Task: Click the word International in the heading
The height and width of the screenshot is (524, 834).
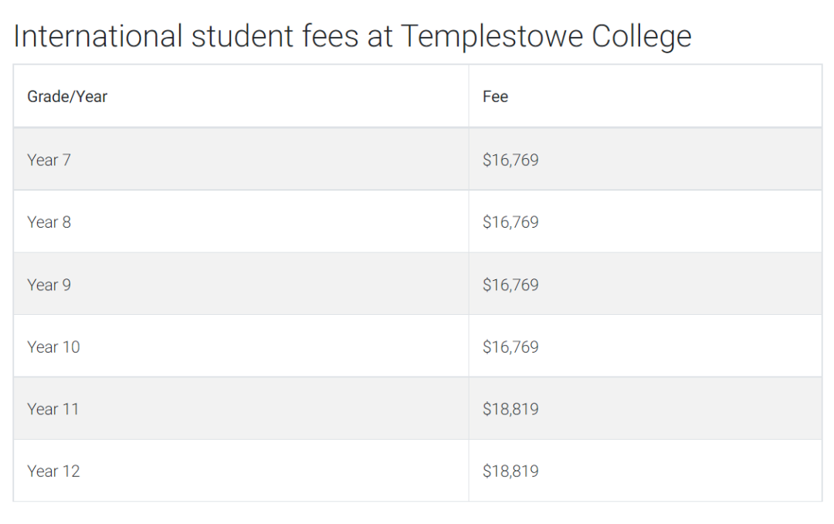Action: [x=98, y=35]
